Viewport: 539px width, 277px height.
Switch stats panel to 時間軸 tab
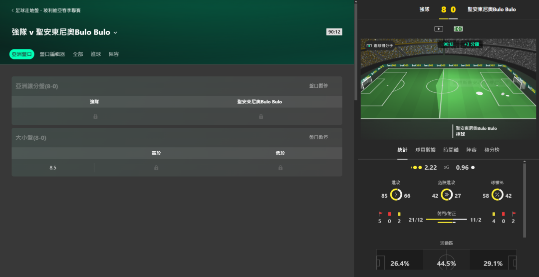[451, 150]
